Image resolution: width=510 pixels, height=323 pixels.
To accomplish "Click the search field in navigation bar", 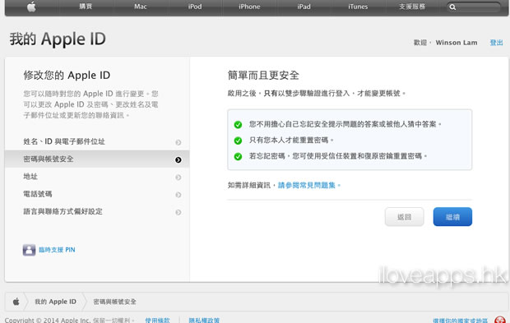I will tap(474, 7).
